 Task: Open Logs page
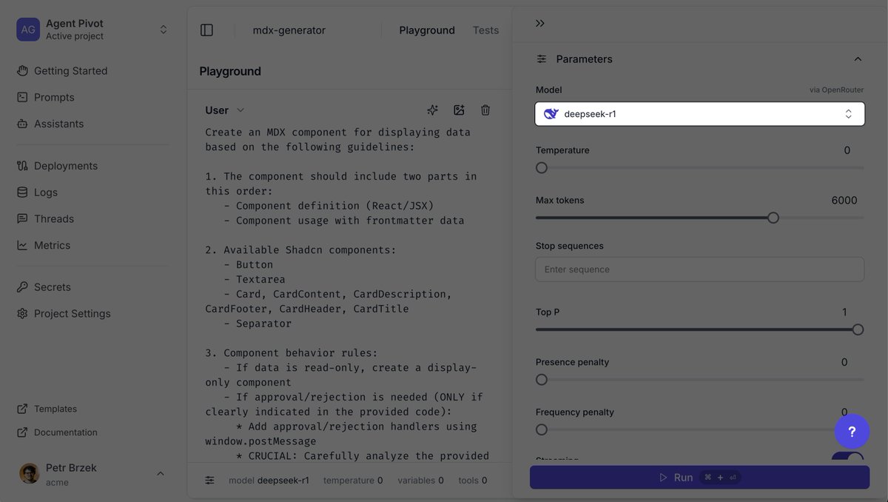[x=37, y=192]
